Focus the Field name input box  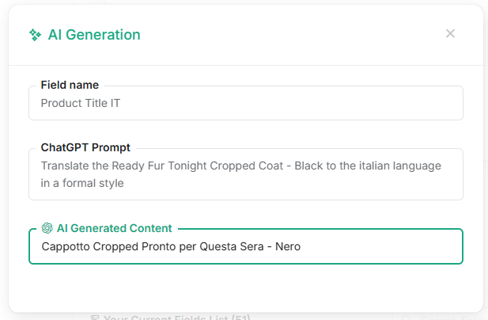[x=246, y=103]
